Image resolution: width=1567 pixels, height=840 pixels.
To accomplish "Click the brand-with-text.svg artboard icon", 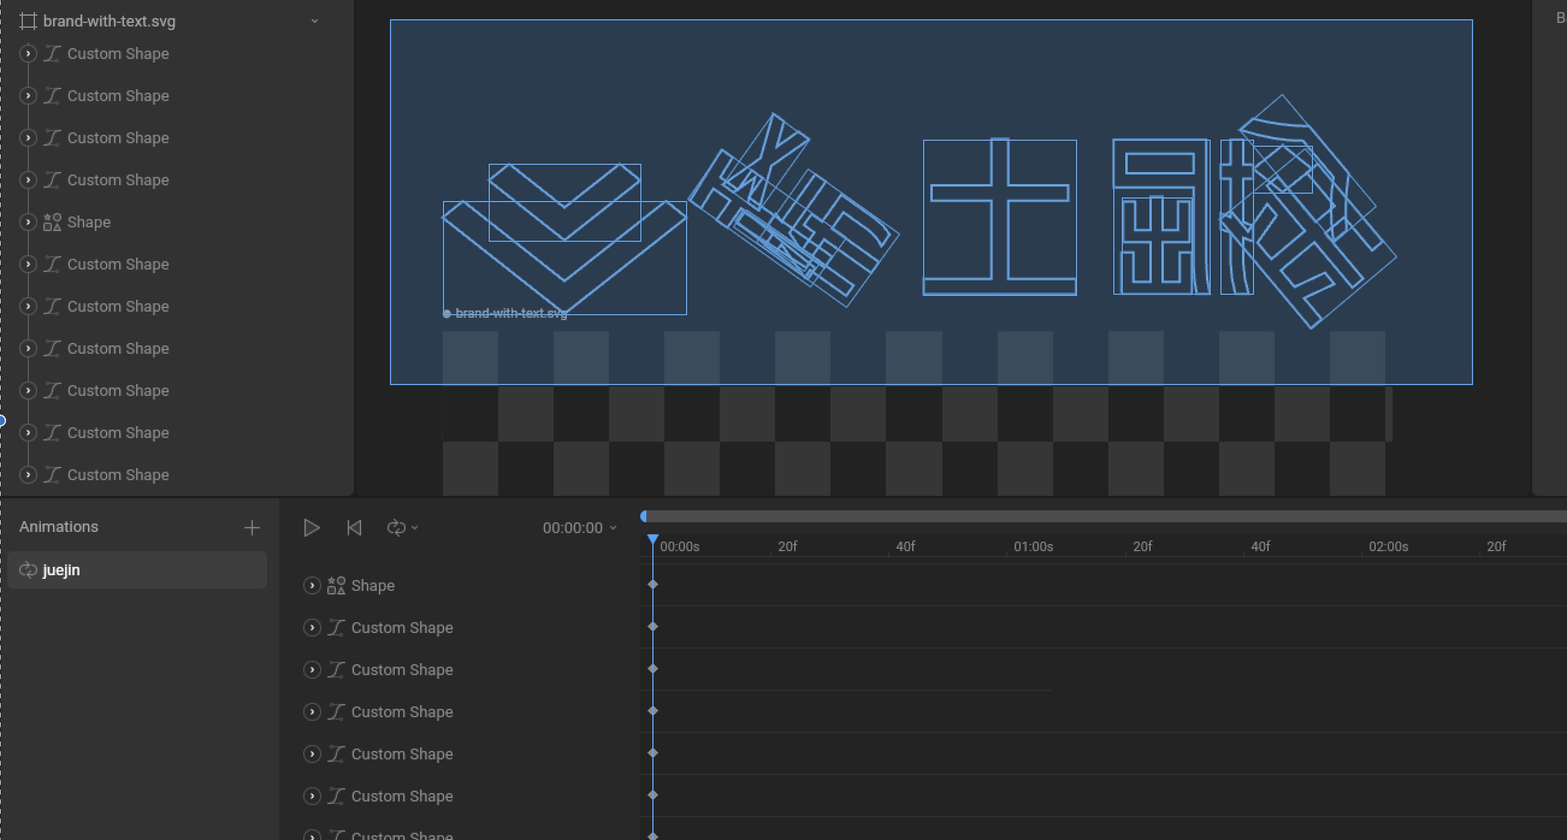I will pyautogui.click(x=28, y=21).
